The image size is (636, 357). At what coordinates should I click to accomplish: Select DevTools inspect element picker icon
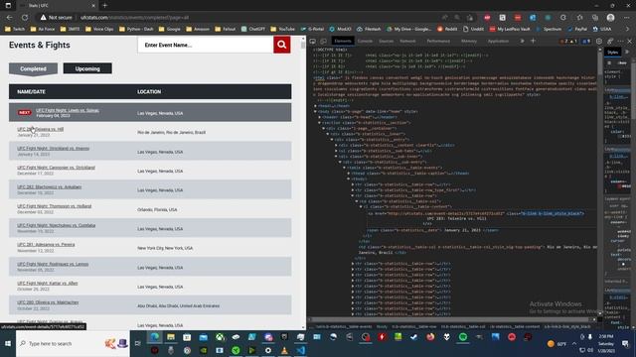[313, 41]
